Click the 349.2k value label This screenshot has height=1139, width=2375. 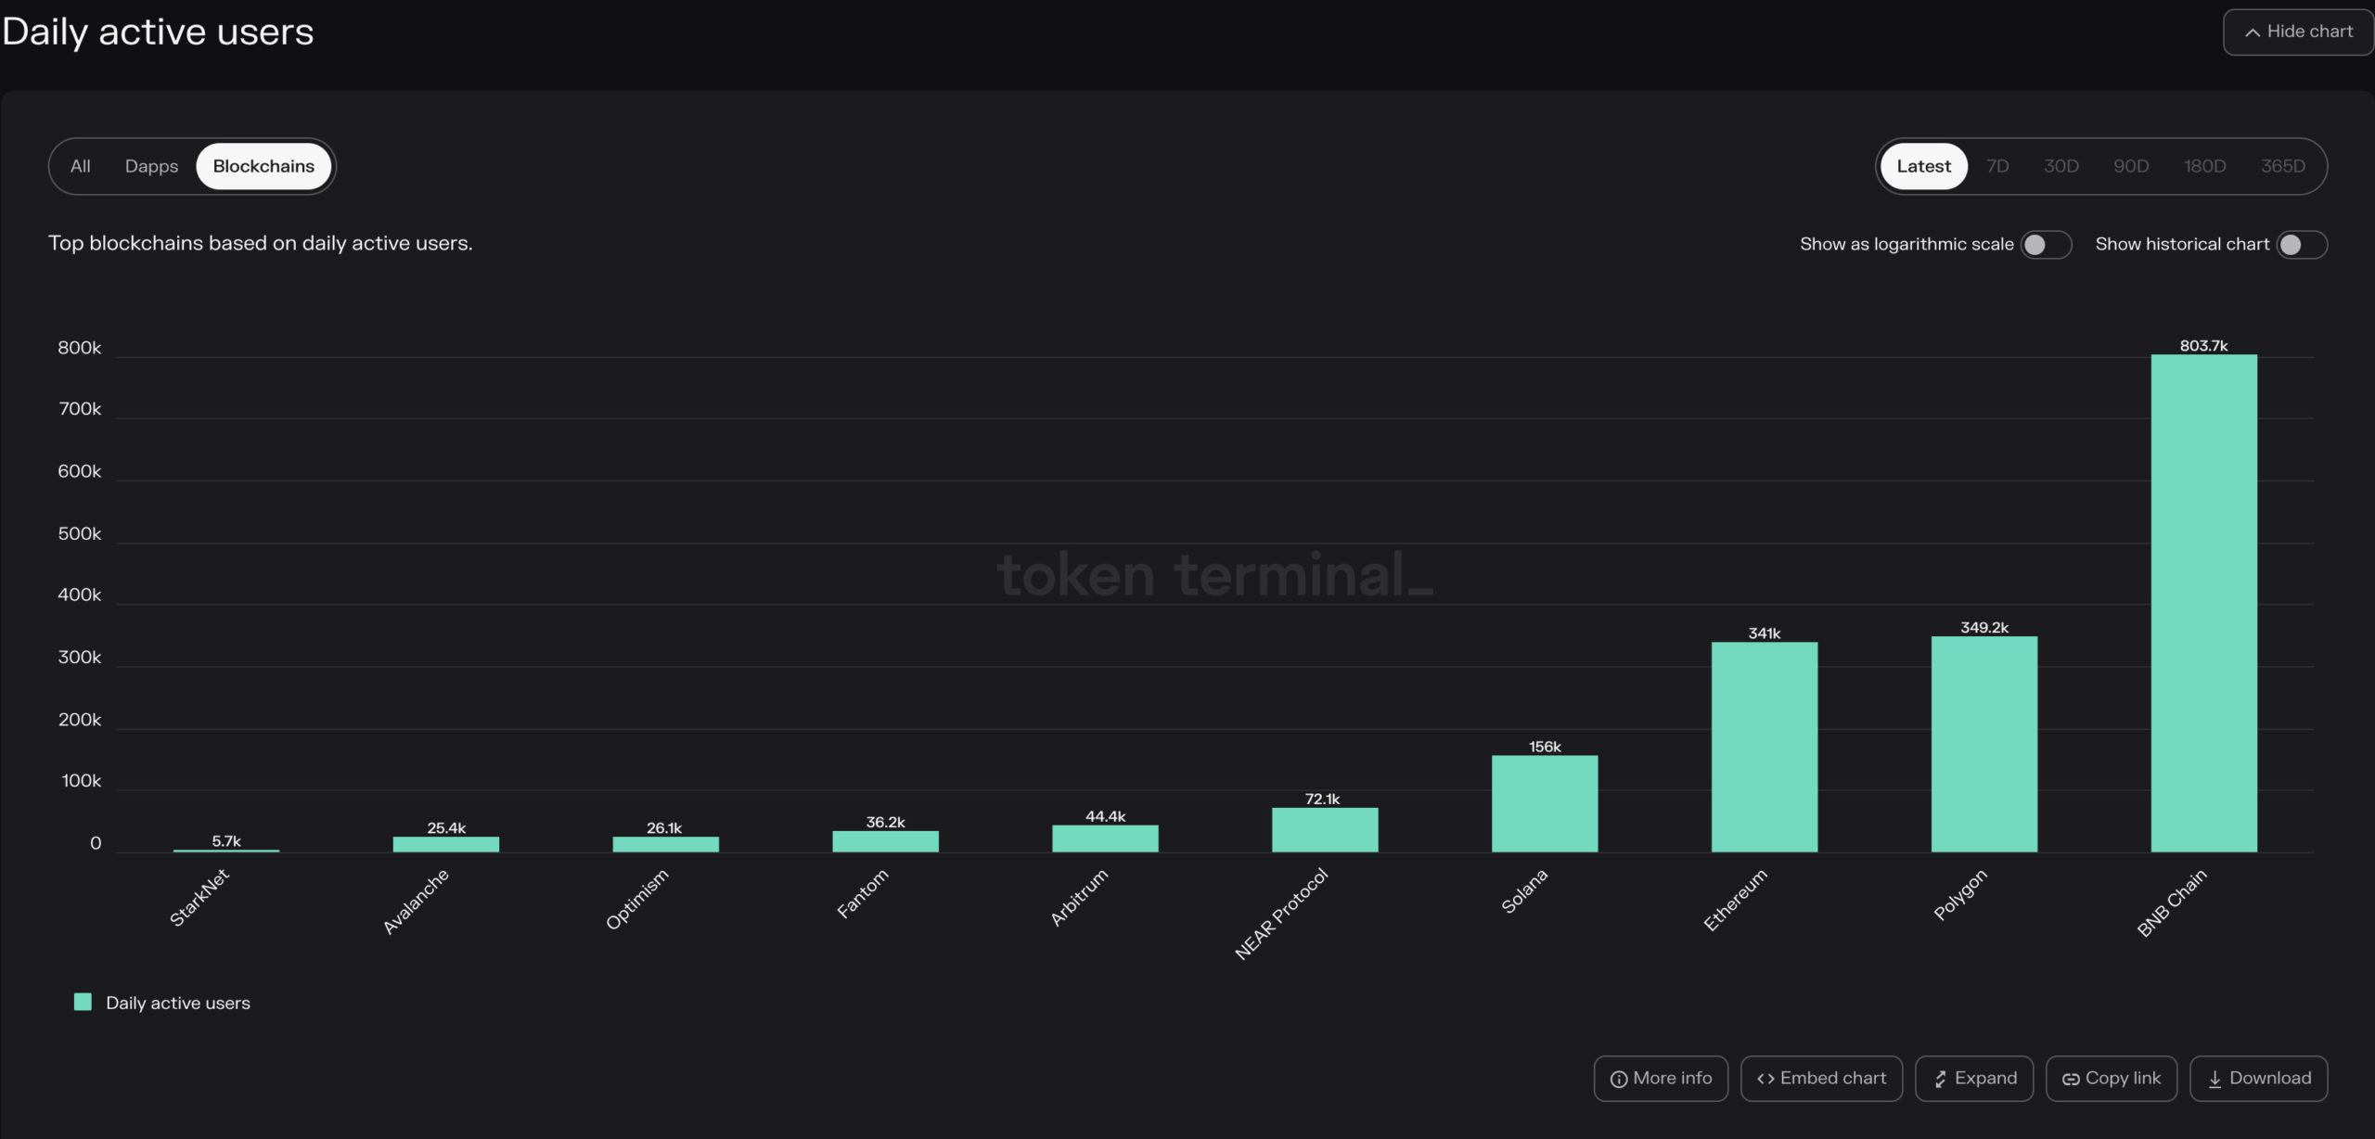[x=1983, y=627]
